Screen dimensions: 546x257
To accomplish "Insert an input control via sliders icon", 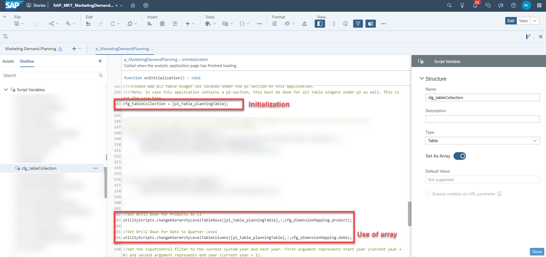I will click(175, 23).
